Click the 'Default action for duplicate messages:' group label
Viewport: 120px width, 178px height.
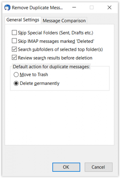[51, 67]
